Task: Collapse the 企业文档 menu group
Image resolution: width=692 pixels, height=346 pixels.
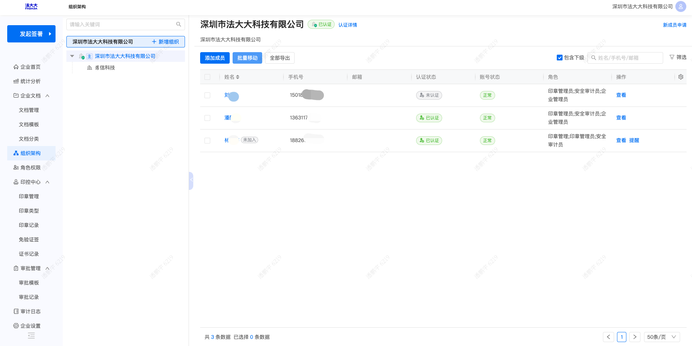Action: point(47,96)
